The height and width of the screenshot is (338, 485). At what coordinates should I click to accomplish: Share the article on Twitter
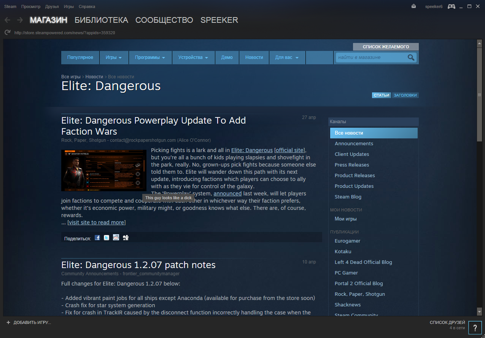pos(107,238)
